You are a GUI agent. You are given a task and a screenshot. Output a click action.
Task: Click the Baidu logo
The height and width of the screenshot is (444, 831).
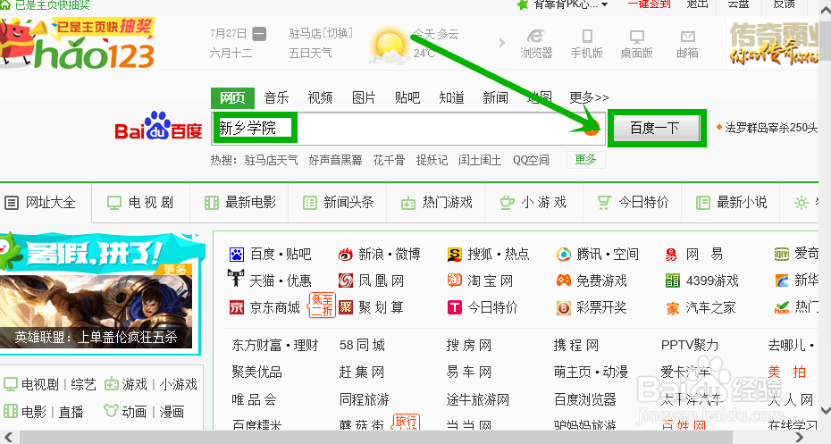(x=158, y=126)
